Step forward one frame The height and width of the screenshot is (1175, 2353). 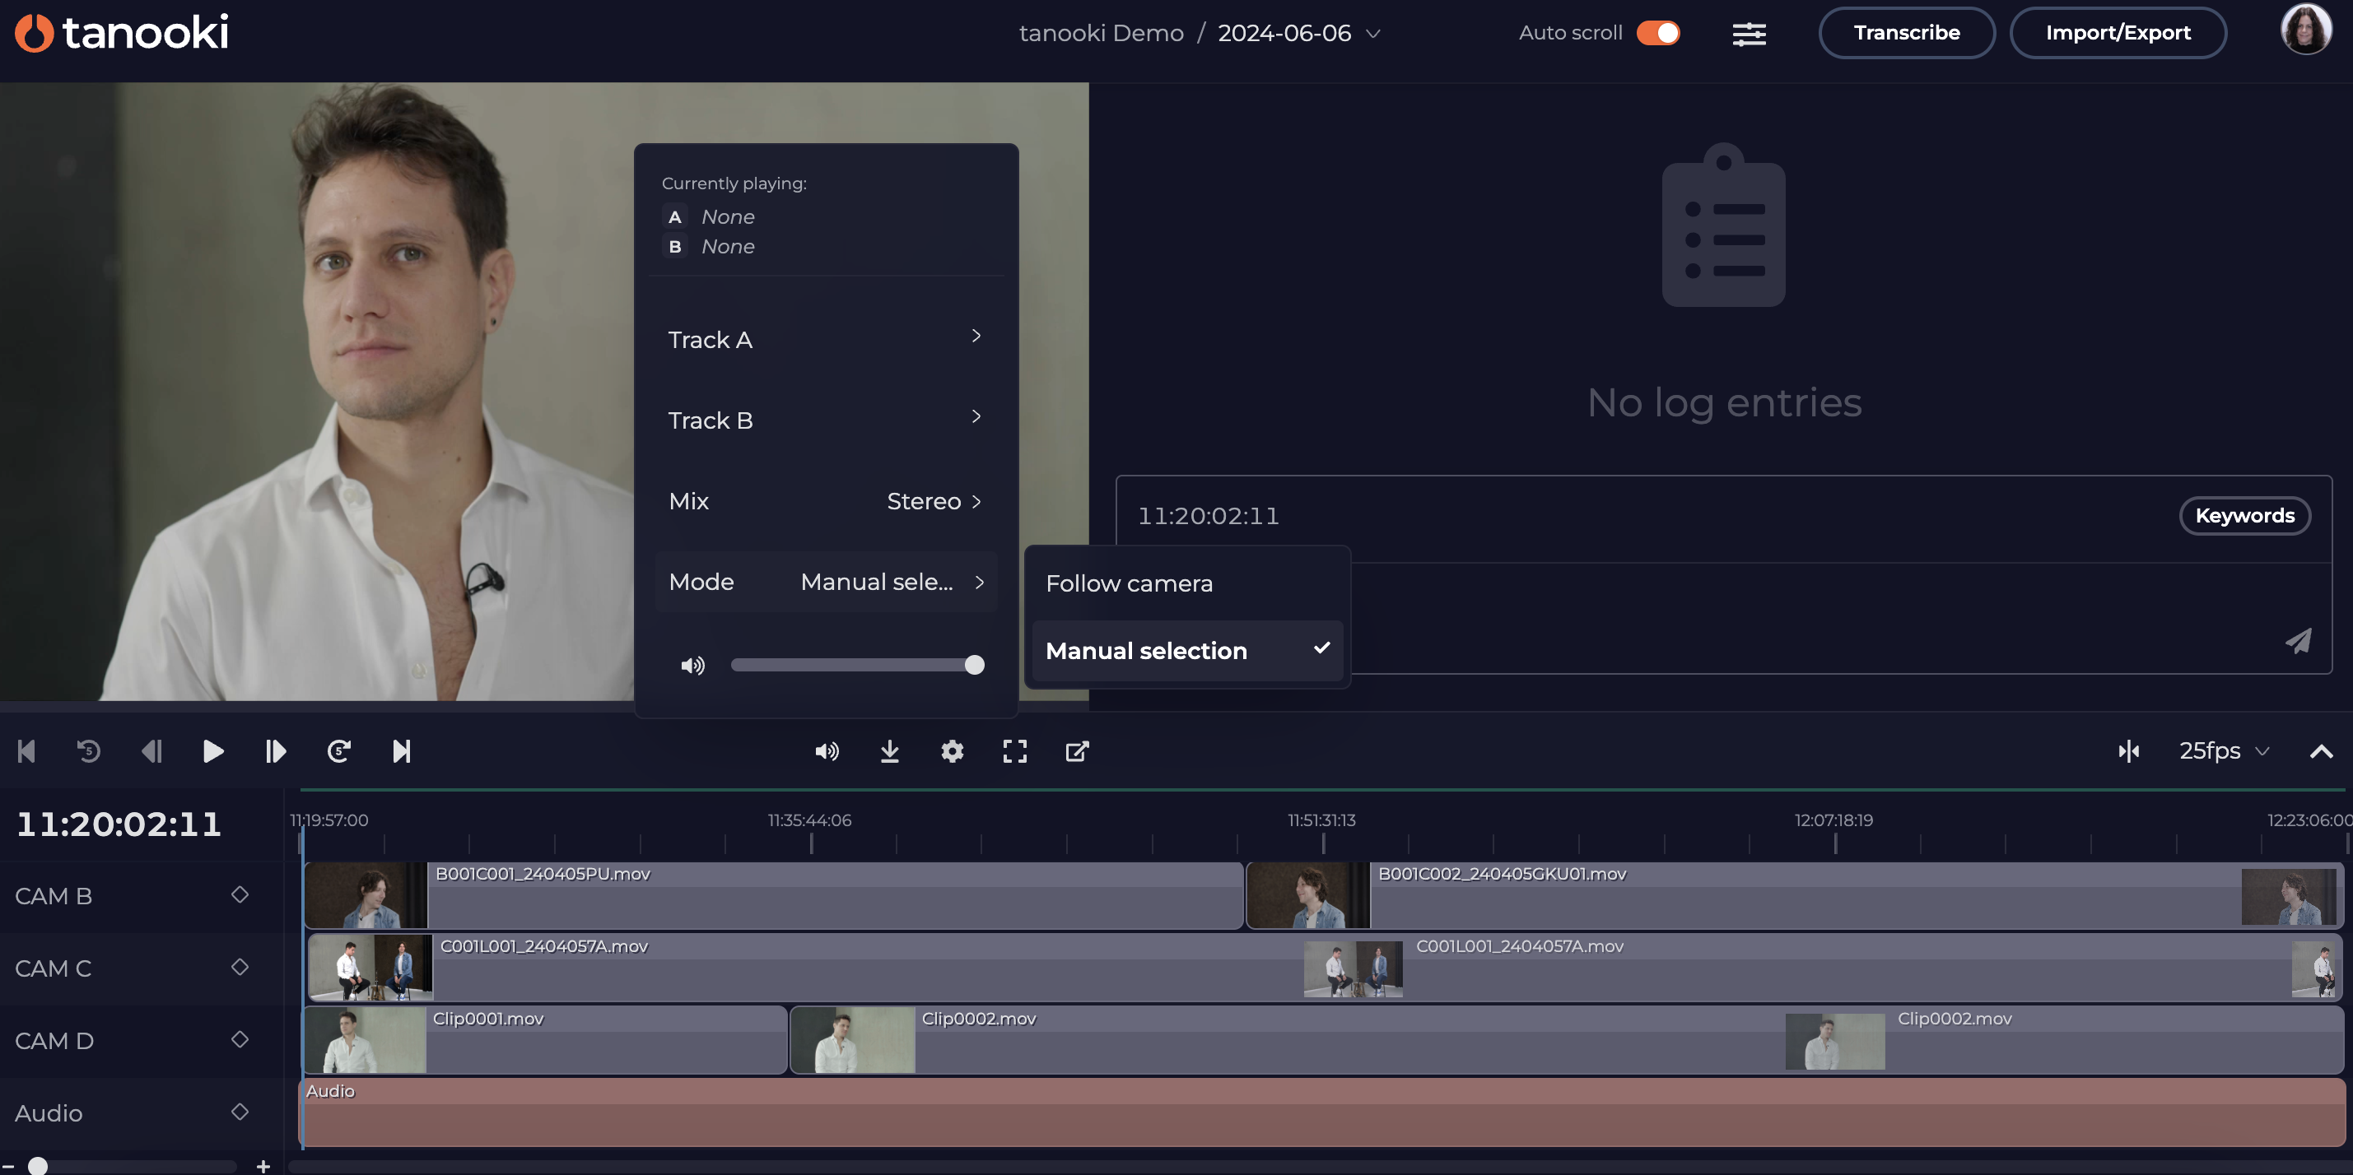(x=276, y=751)
